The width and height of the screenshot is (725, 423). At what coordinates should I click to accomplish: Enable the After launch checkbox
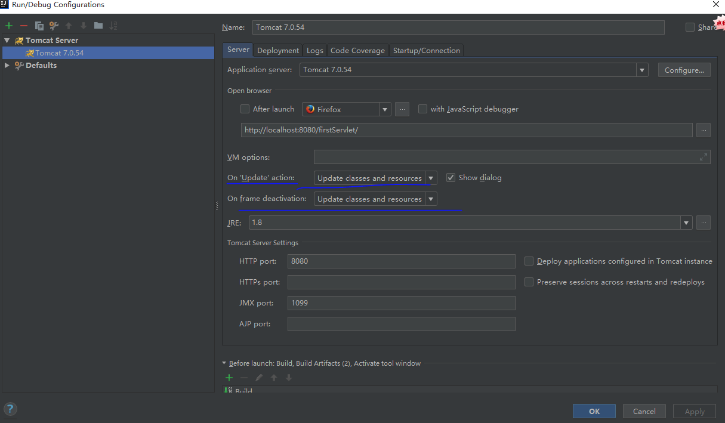[x=245, y=109]
